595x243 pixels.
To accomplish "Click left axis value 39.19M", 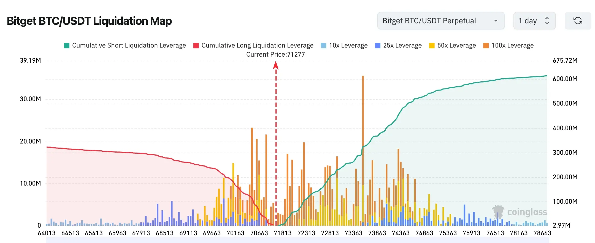I will click(x=30, y=60).
